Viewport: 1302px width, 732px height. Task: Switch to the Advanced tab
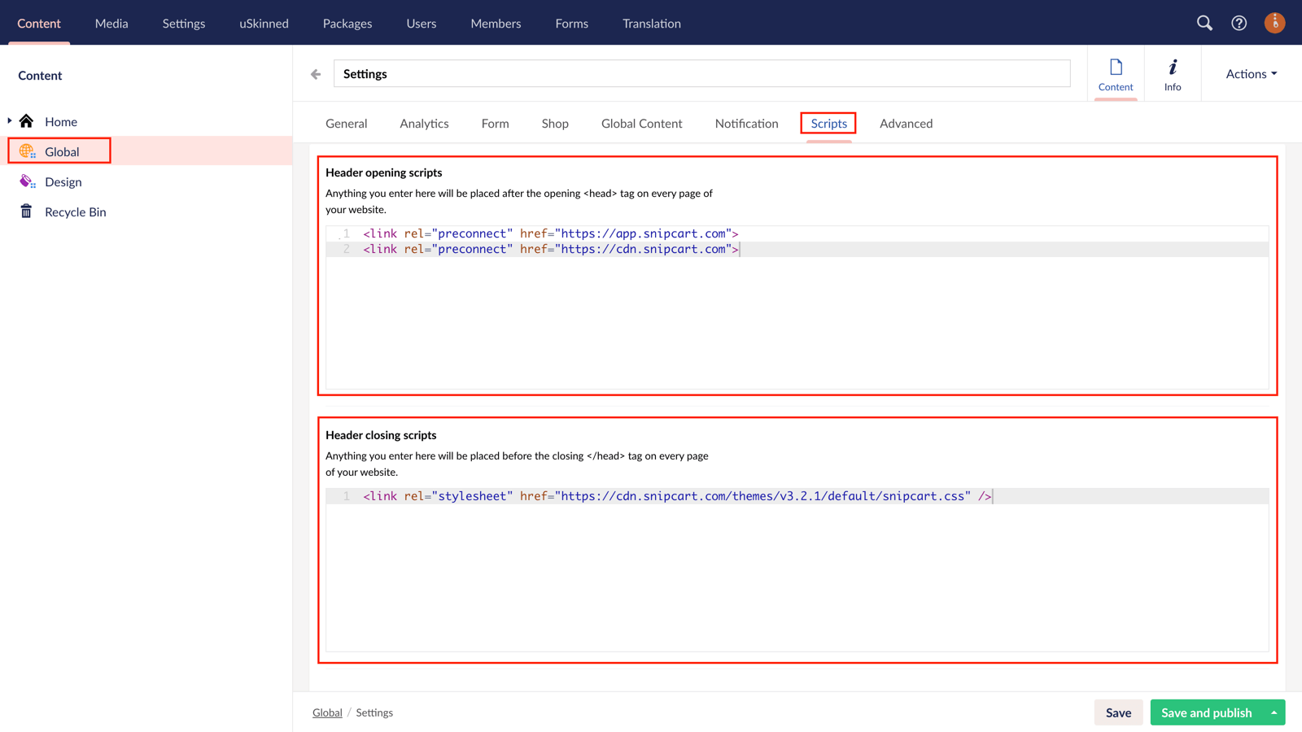[x=906, y=123]
